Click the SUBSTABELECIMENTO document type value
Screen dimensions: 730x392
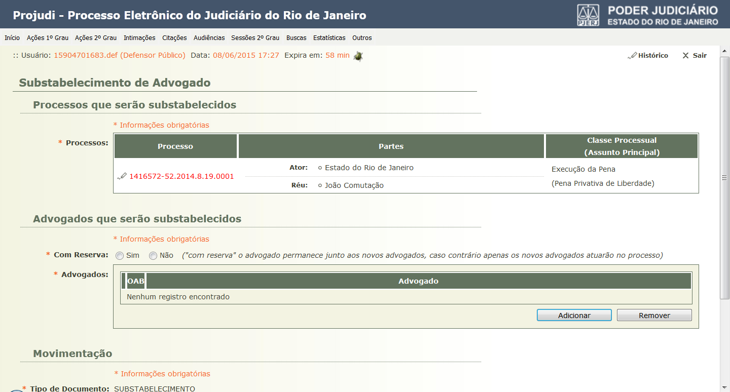(x=155, y=388)
